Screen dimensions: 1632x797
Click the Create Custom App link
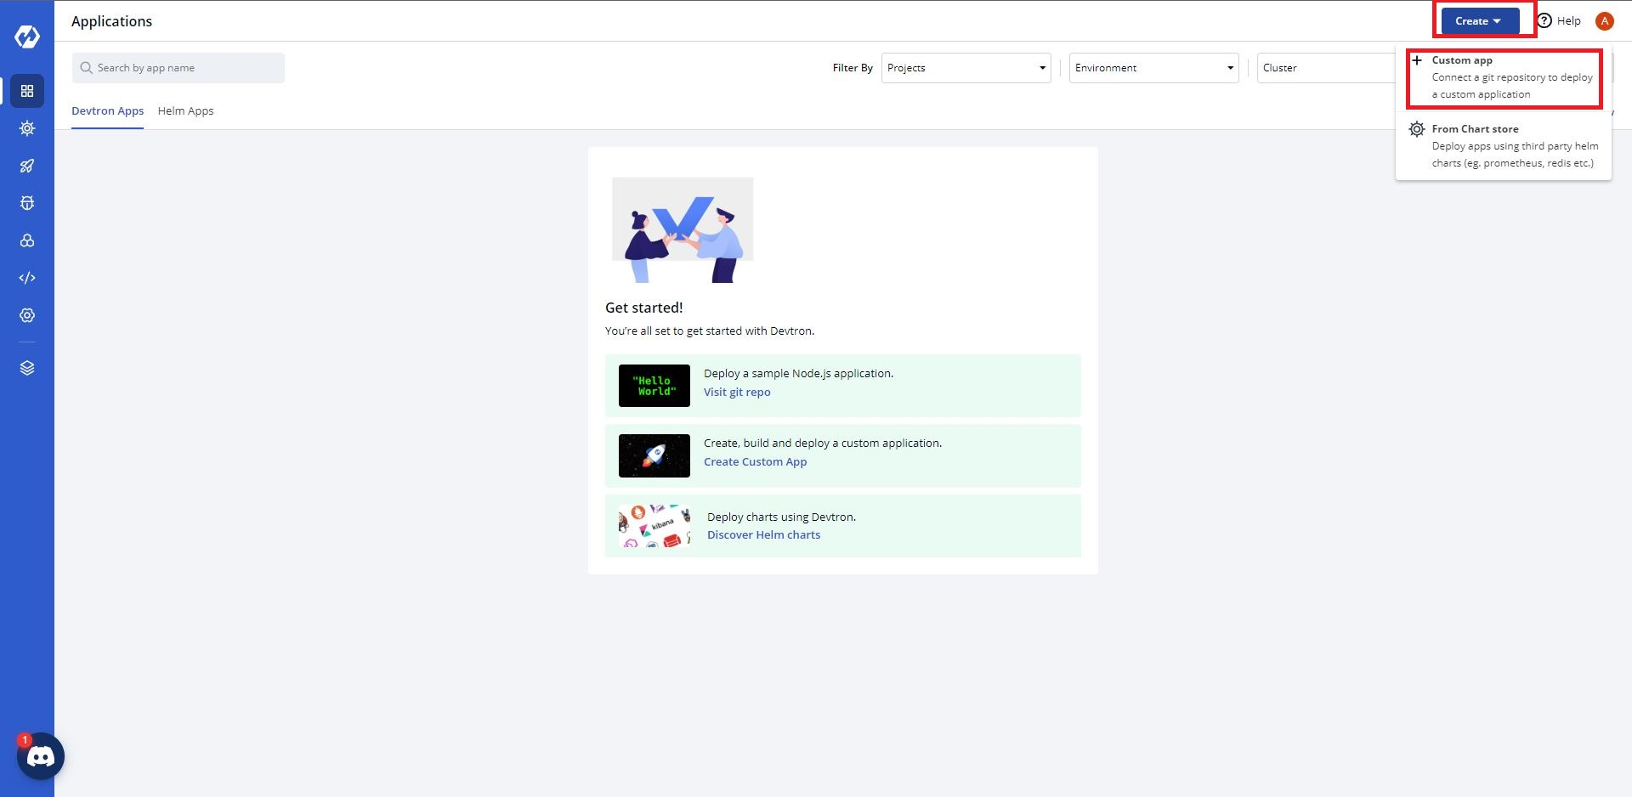coord(755,462)
